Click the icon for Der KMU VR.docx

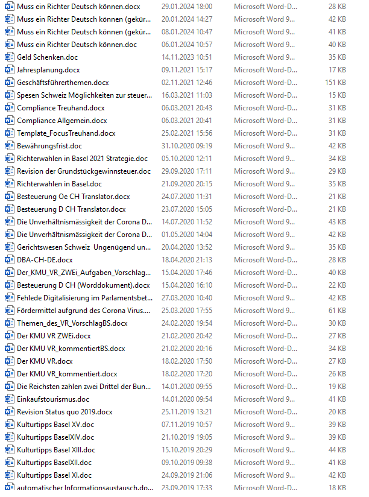click(x=9, y=361)
